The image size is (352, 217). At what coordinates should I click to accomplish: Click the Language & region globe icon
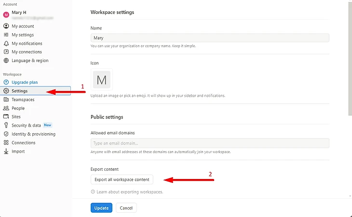click(x=6, y=61)
